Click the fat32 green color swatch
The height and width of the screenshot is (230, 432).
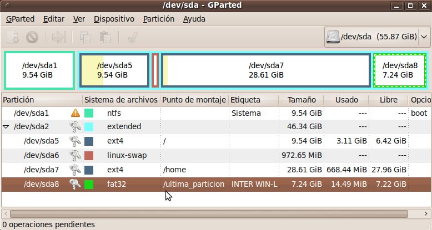click(89, 185)
